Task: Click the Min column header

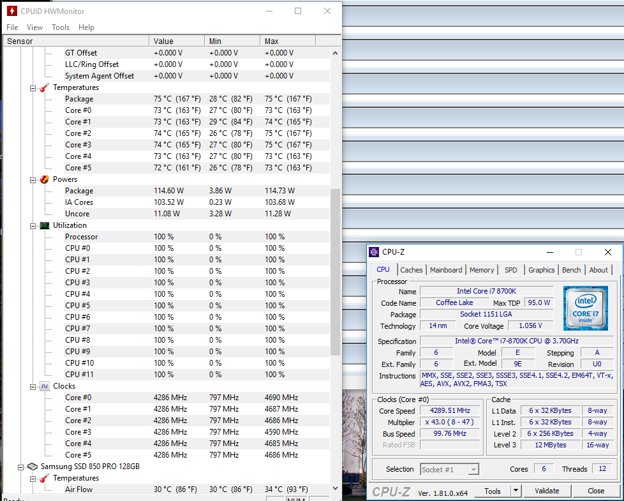Action: (232, 41)
